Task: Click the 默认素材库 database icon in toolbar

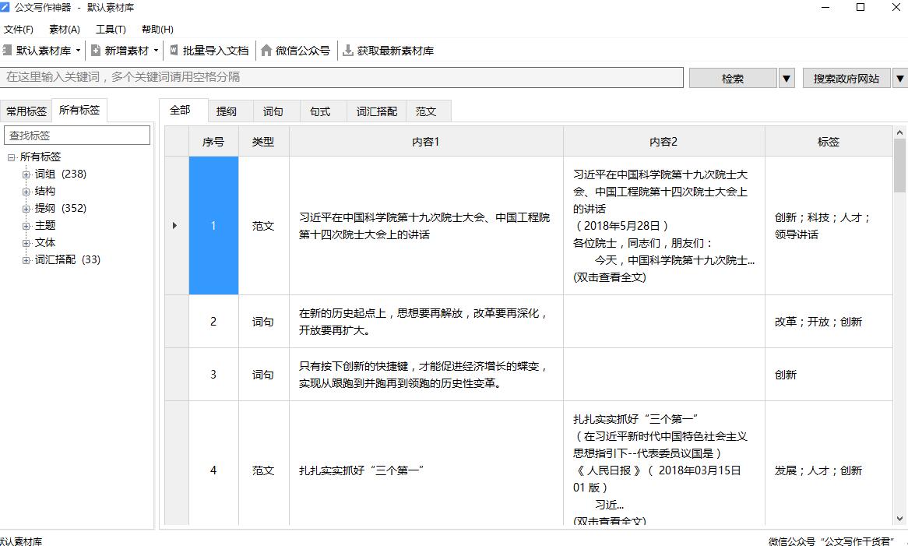Action: tap(6, 51)
